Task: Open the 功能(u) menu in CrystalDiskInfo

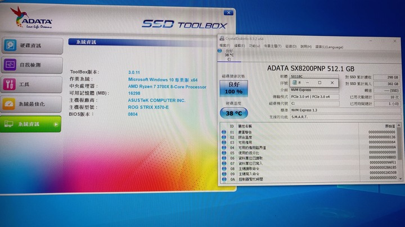Action: tap(254, 46)
